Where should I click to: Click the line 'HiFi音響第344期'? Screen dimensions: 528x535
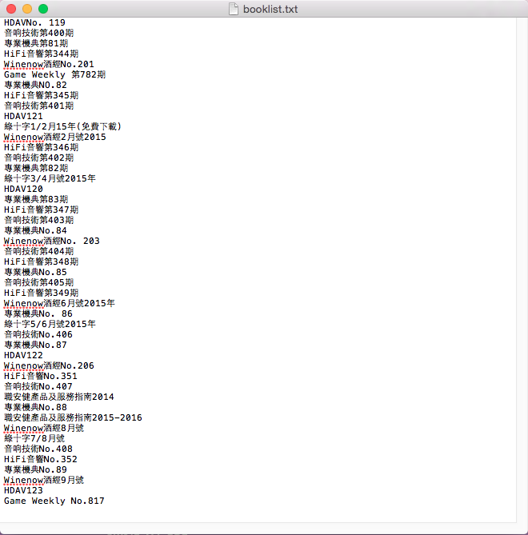click(x=42, y=54)
